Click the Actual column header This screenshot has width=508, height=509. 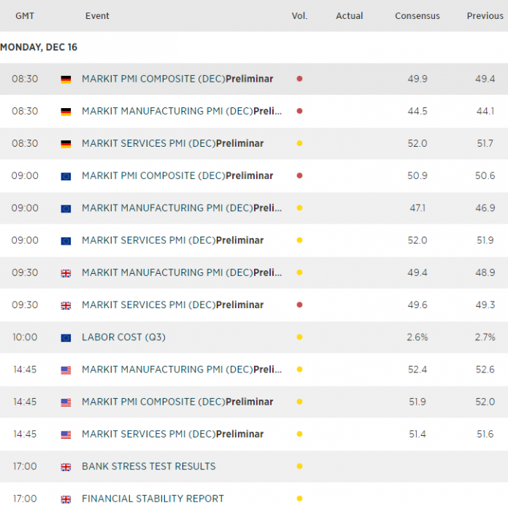pyautogui.click(x=349, y=16)
